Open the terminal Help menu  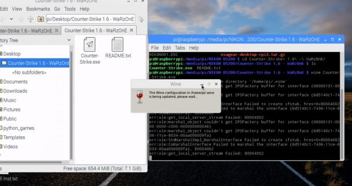click(194, 48)
